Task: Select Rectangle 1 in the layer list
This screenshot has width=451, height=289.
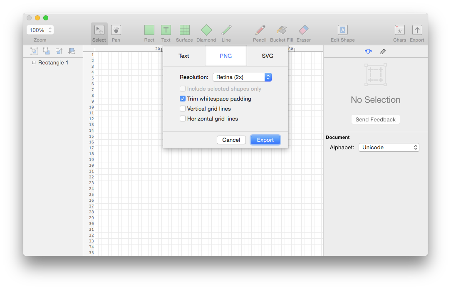Action: pos(53,63)
